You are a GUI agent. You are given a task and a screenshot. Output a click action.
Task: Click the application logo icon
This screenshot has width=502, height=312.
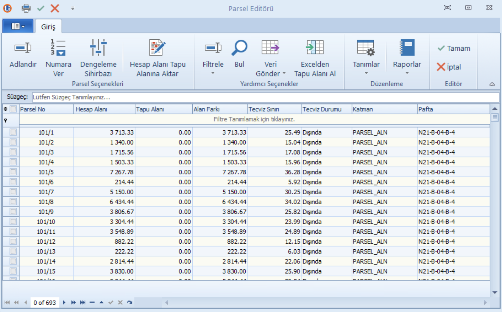click(x=8, y=8)
